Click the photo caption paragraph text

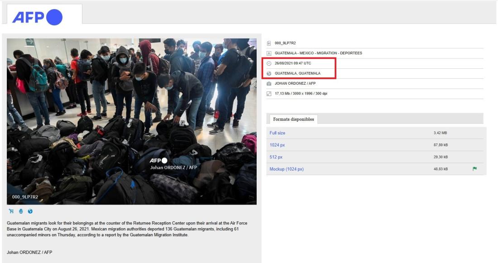[x=127, y=229]
